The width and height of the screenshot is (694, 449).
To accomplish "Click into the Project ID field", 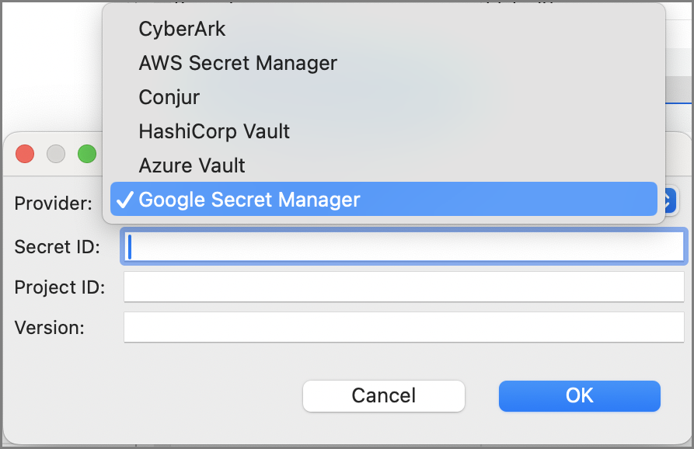I will pyautogui.click(x=403, y=287).
